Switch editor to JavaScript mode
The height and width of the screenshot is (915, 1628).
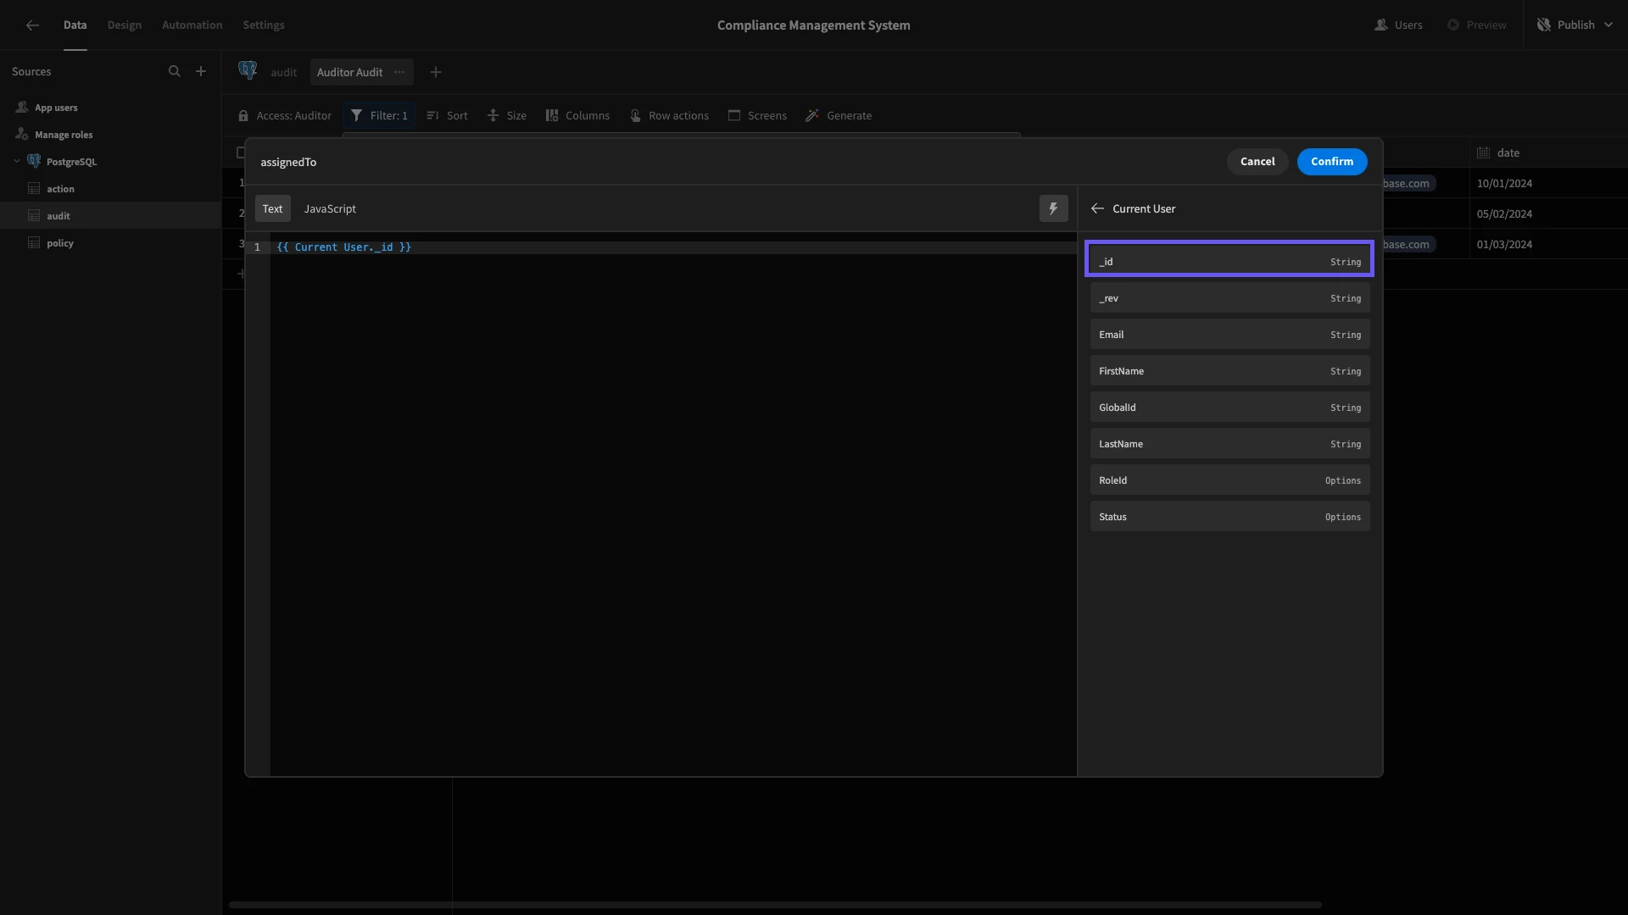[x=330, y=208]
